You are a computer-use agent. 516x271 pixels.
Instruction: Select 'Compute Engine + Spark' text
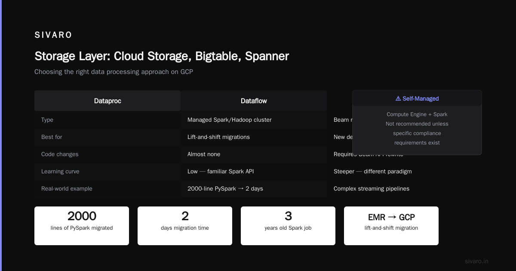[417, 114]
